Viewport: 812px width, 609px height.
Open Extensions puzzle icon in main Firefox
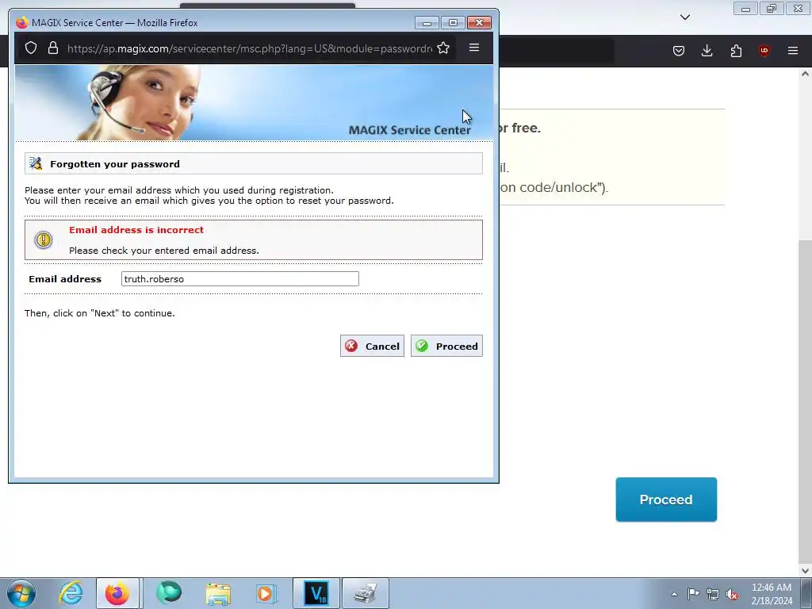(x=736, y=50)
